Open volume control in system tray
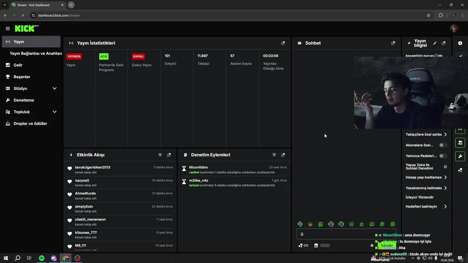The image size is (468, 263). pos(430,258)
